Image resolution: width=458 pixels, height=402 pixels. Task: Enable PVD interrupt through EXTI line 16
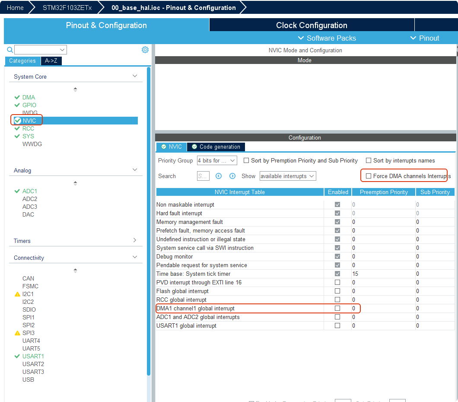[337, 282]
